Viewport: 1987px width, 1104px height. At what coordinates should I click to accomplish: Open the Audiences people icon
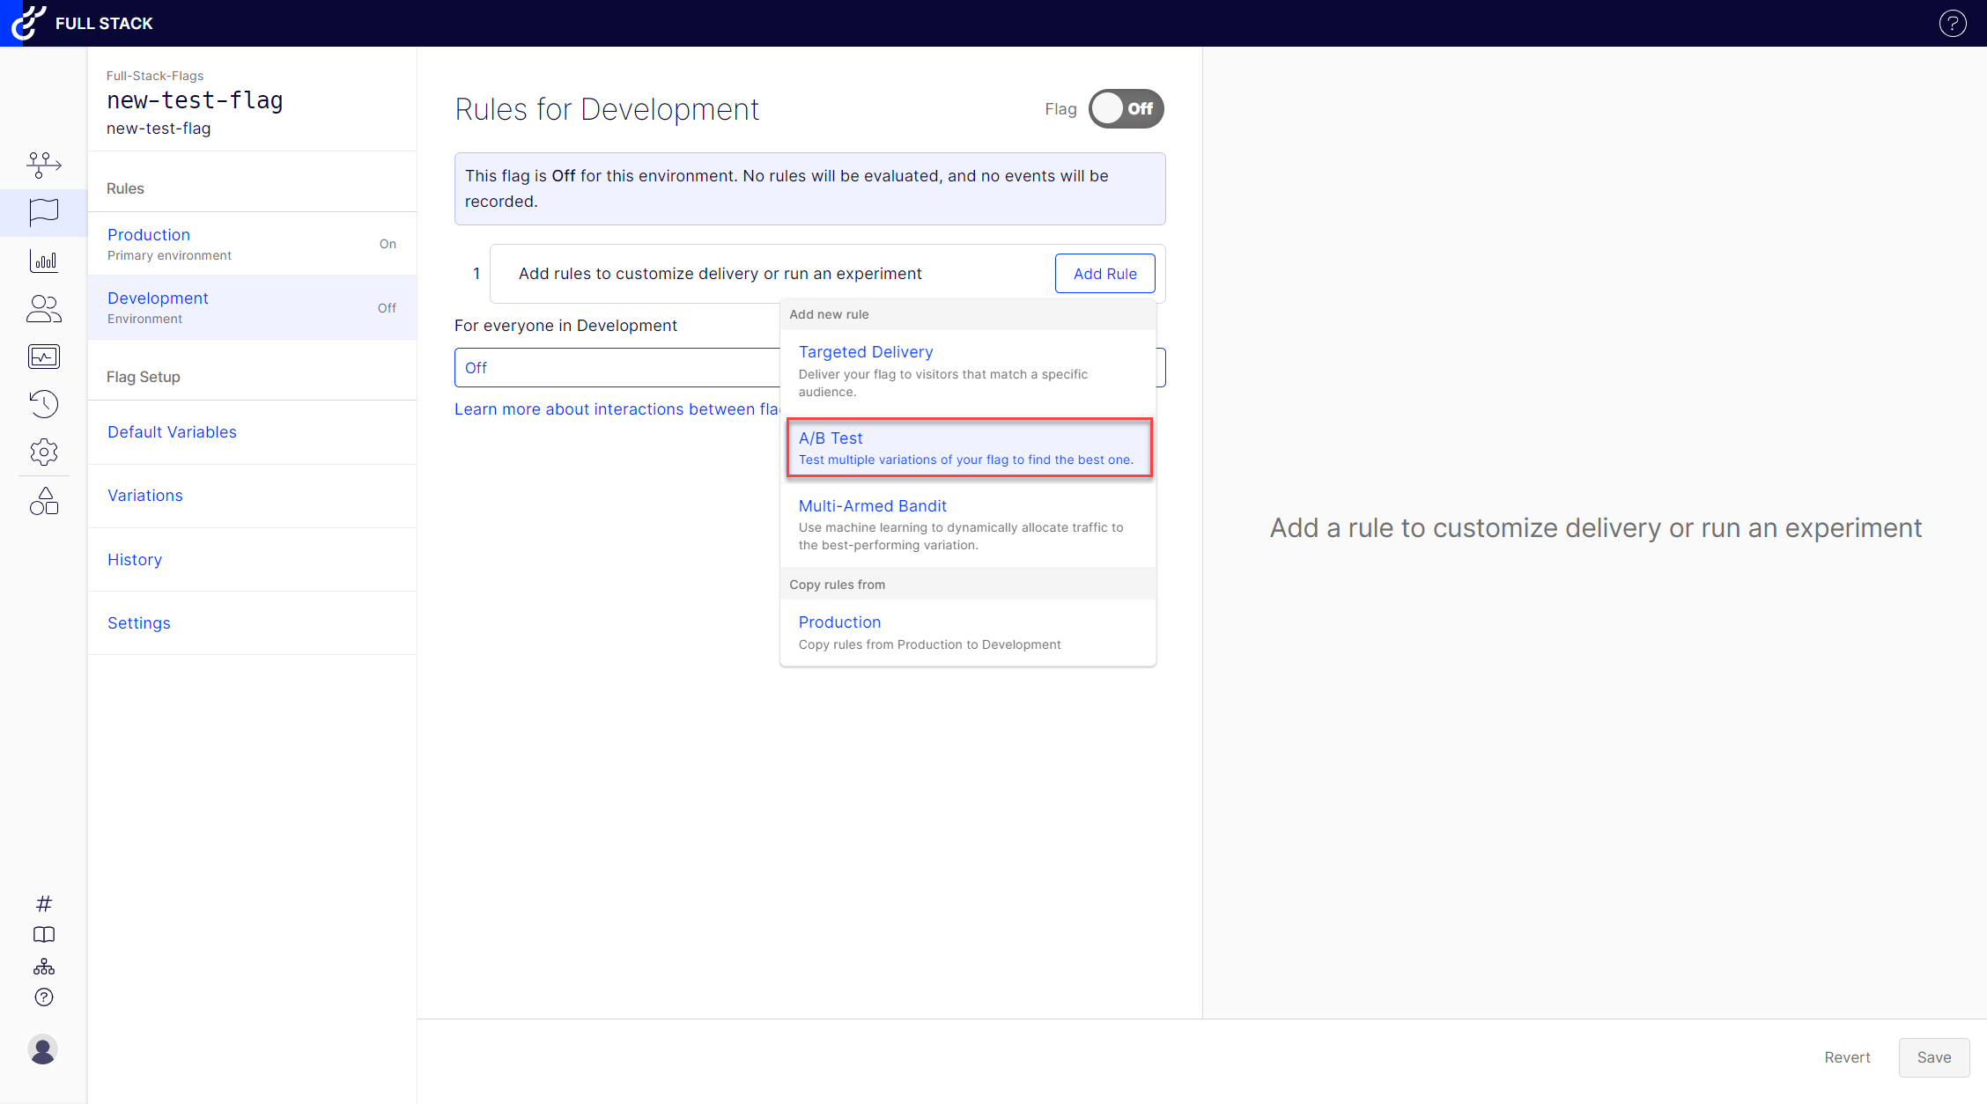pyautogui.click(x=43, y=309)
